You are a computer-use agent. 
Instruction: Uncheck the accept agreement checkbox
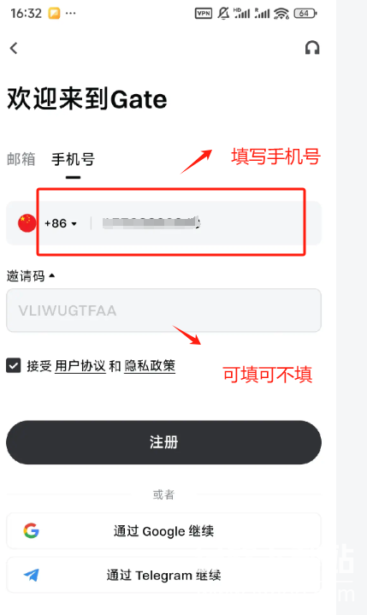pos(14,365)
